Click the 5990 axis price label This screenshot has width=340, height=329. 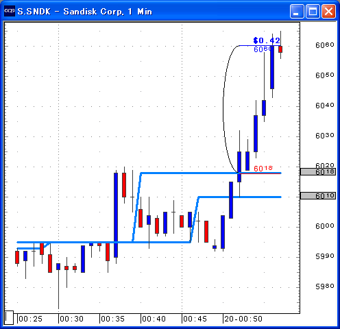[x=325, y=256]
